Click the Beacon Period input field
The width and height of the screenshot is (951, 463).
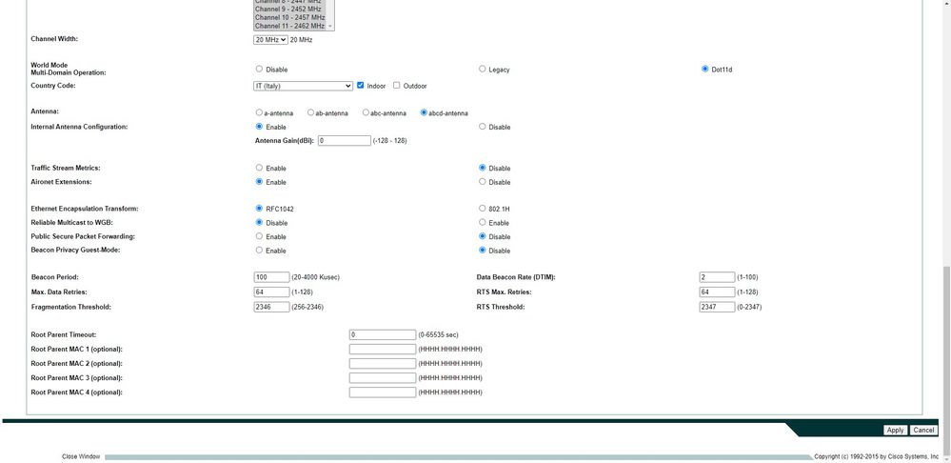tap(271, 277)
